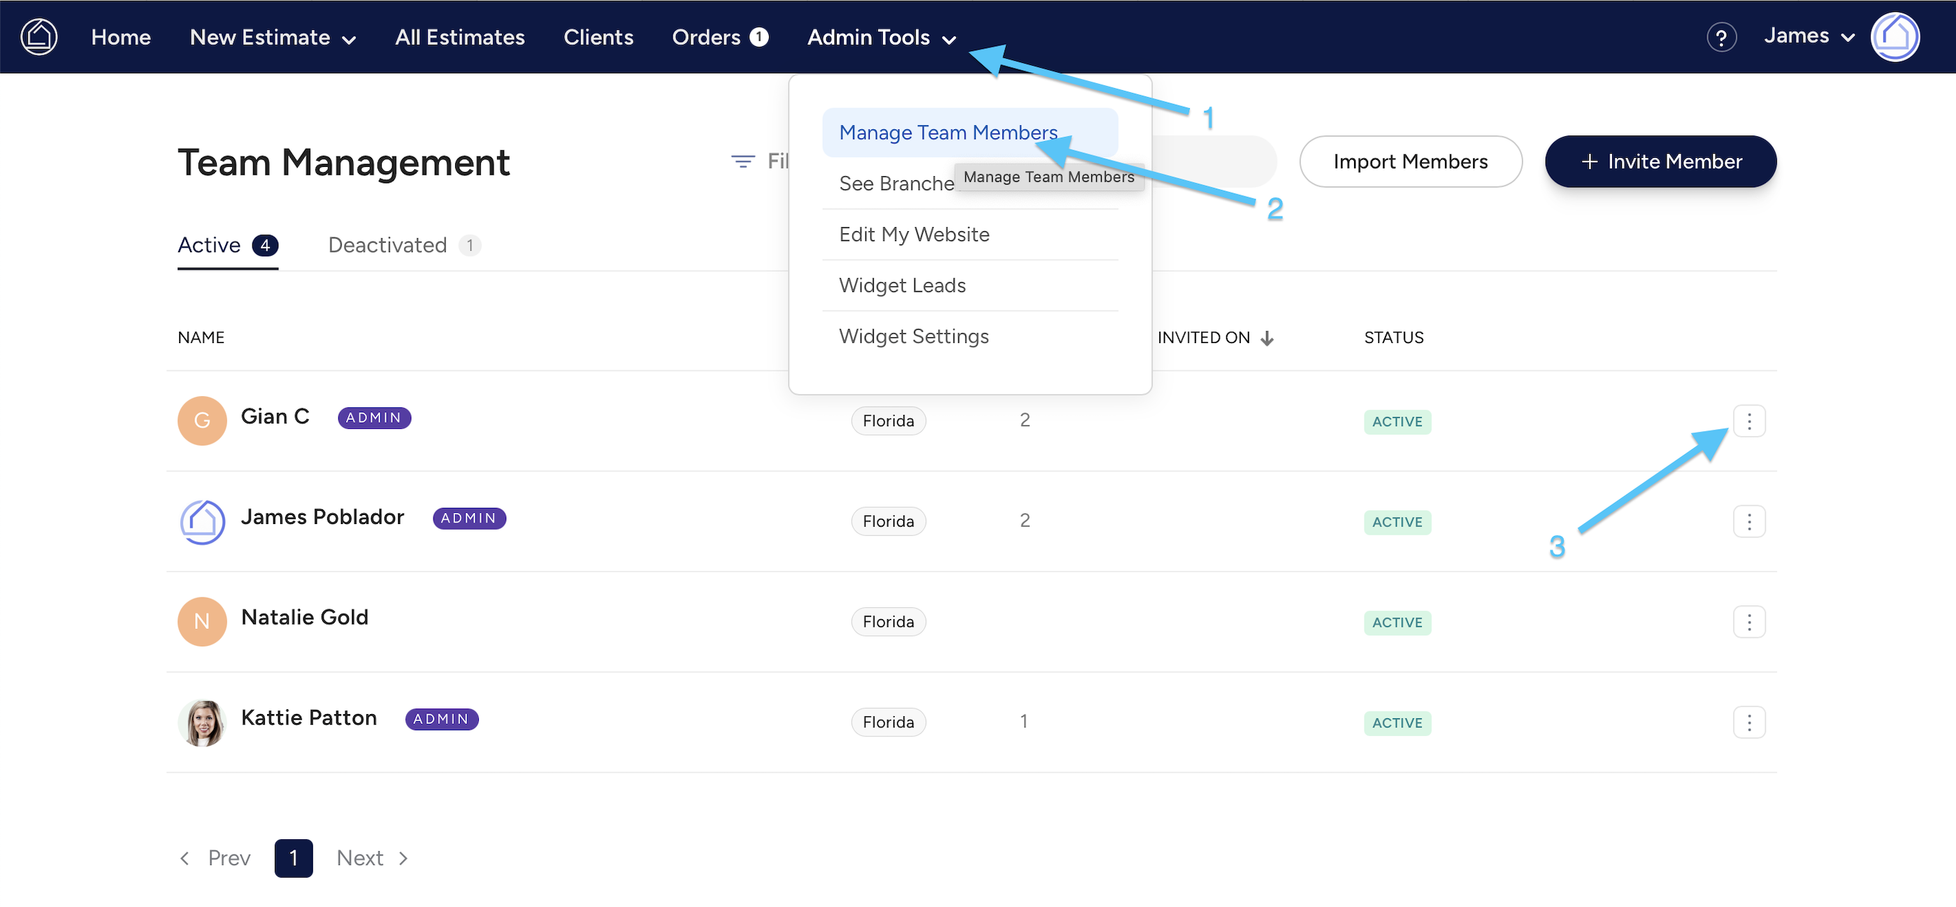
Task: Select Manage Team Members menu item
Action: (x=948, y=133)
